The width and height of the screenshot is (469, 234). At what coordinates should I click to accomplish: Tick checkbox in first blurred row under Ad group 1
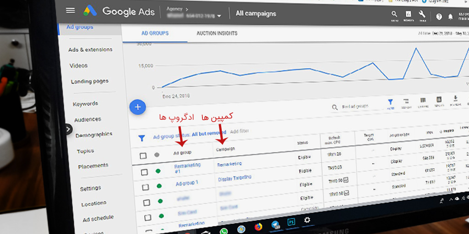point(147,202)
